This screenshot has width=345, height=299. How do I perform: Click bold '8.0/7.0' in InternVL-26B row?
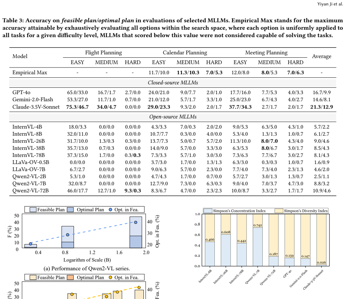pyautogui.click(x=269, y=141)
